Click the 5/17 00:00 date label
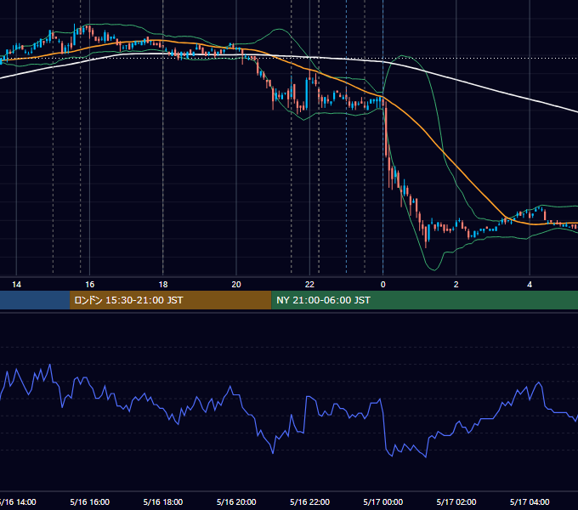 pos(383,501)
